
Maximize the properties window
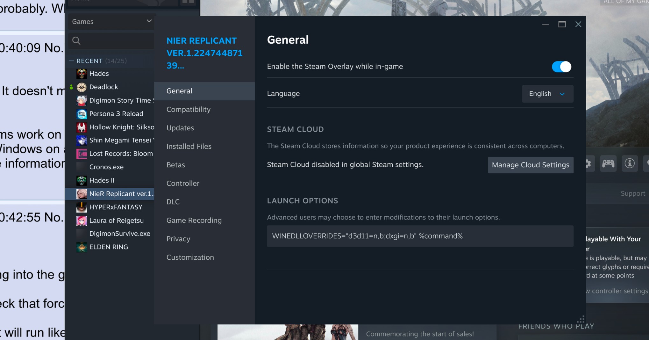pyautogui.click(x=562, y=25)
